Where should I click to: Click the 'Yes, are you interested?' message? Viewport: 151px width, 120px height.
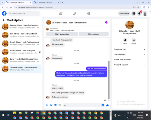pos(97,69)
